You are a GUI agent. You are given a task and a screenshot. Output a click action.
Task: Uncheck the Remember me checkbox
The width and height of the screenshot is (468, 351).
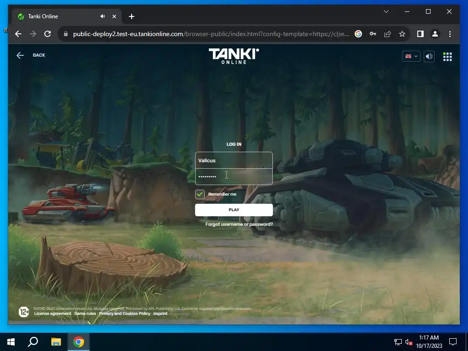(x=200, y=194)
